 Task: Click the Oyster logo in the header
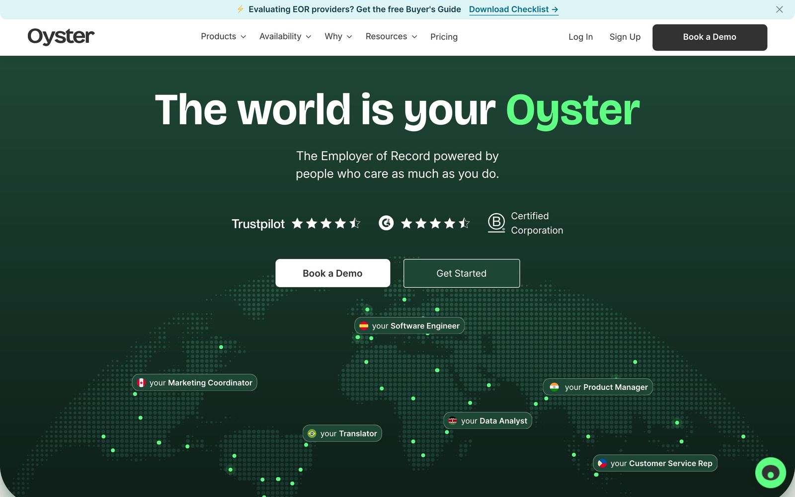[61, 36]
